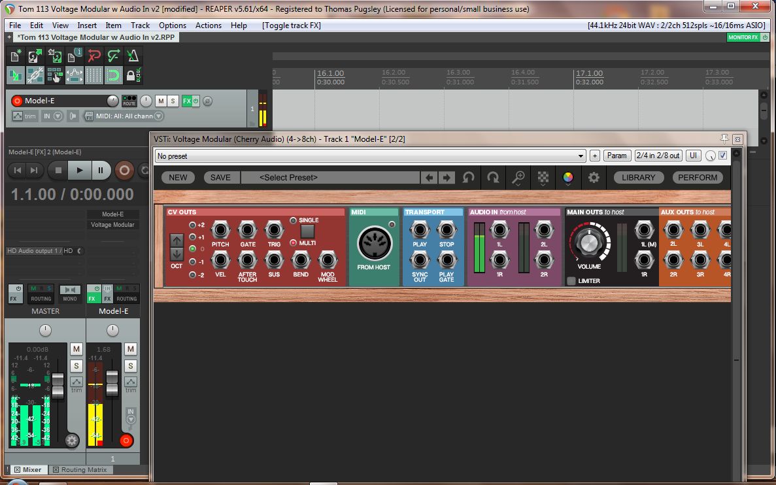Select the +2 octave radio button in CV Outs
This screenshot has width=776, height=485.
click(192, 225)
